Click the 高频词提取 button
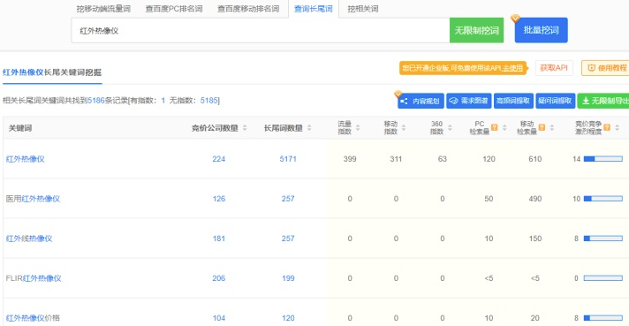 point(513,101)
